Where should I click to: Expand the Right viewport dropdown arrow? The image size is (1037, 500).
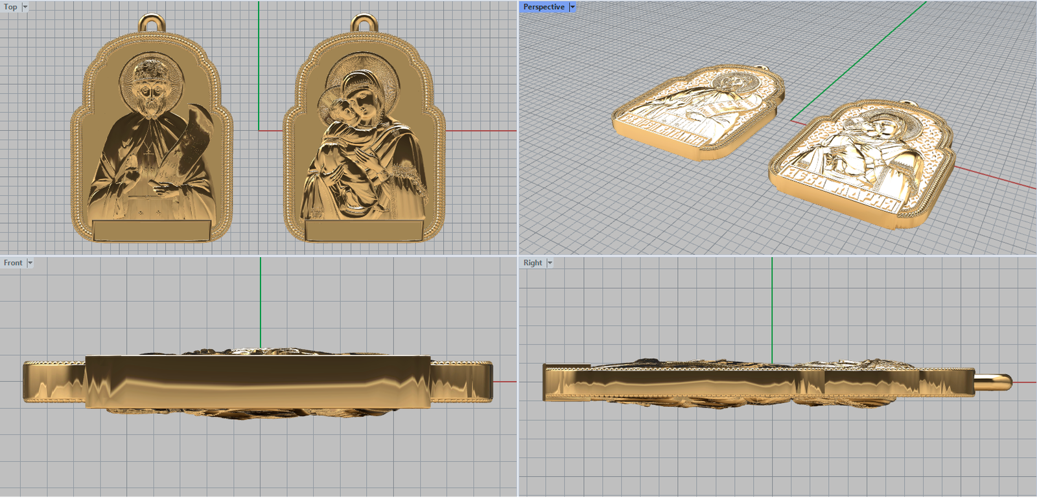click(550, 263)
